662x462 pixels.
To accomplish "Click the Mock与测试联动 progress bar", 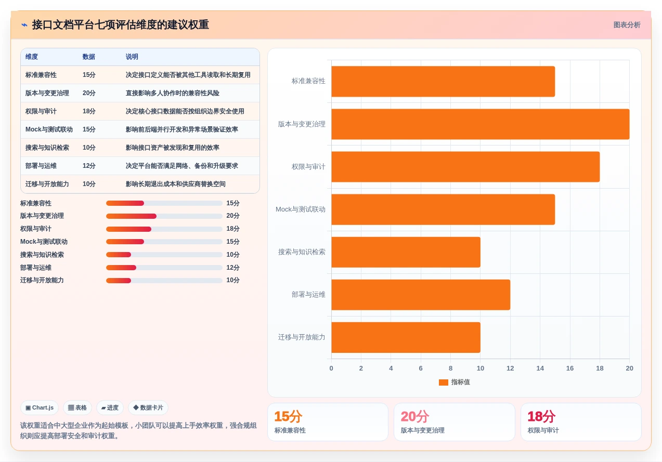I will pyautogui.click(x=164, y=242).
